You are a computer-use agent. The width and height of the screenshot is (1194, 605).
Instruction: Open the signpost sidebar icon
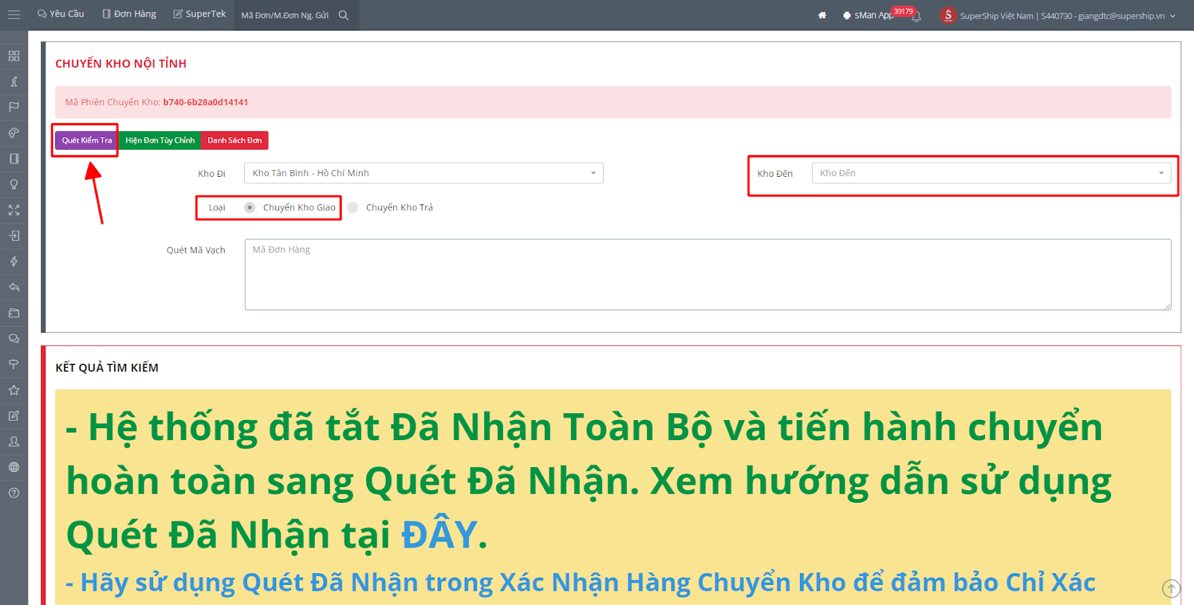coord(13,365)
